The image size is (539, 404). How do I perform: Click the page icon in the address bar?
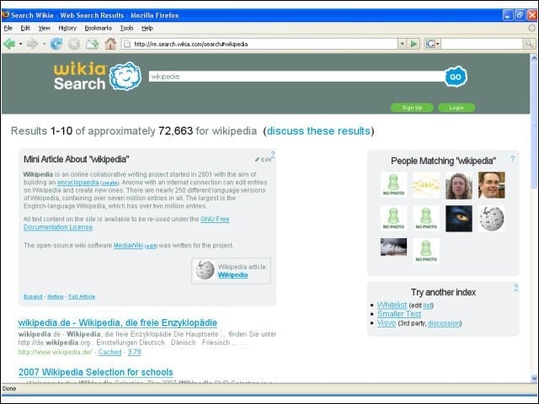[127, 44]
